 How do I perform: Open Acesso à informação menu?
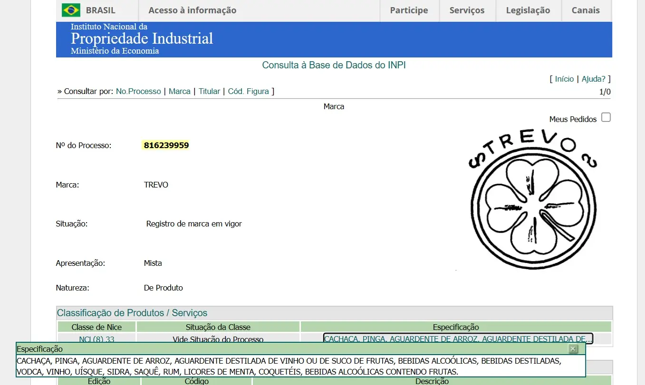193,10
